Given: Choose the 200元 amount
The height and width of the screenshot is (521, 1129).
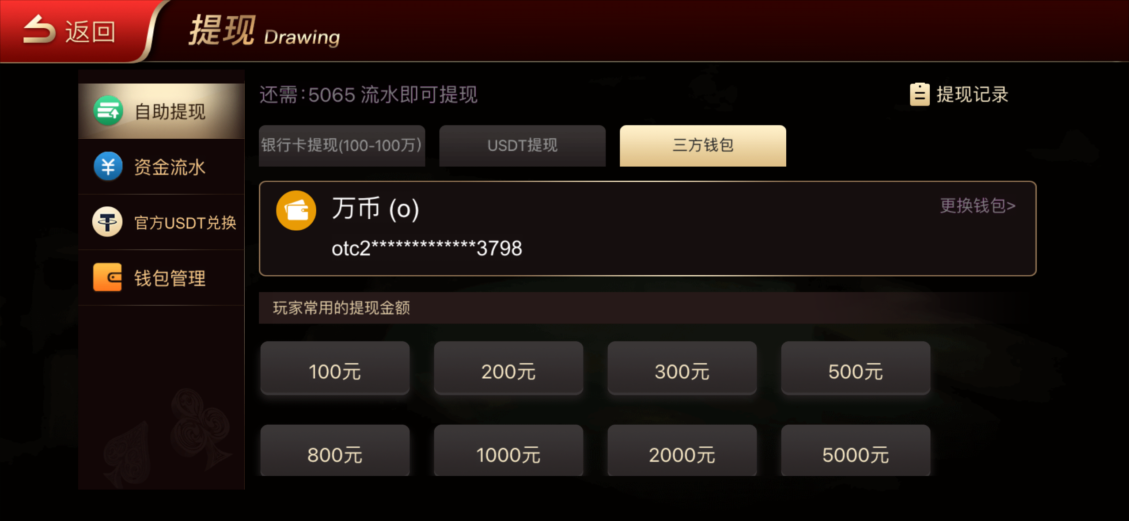Looking at the screenshot, I should click(508, 368).
